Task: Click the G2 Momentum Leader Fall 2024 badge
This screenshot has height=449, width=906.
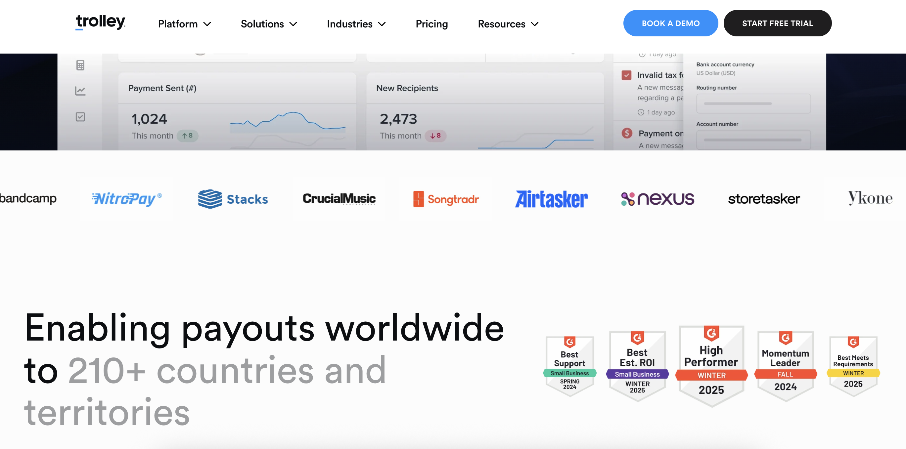Action: point(785,366)
